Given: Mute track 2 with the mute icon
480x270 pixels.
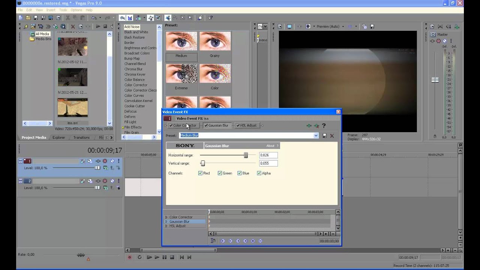Looking at the screenshot, I should 112,181.
